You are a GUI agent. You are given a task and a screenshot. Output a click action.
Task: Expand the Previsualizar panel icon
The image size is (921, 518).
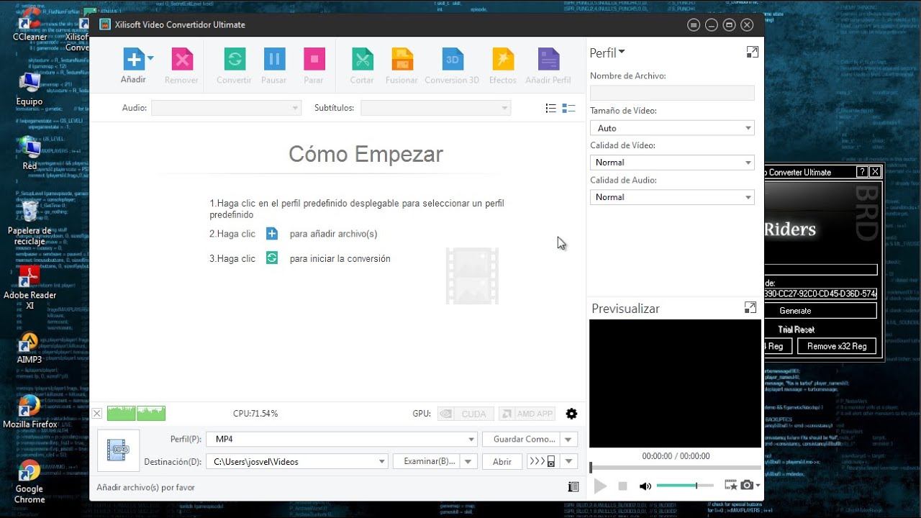(750, 307)
